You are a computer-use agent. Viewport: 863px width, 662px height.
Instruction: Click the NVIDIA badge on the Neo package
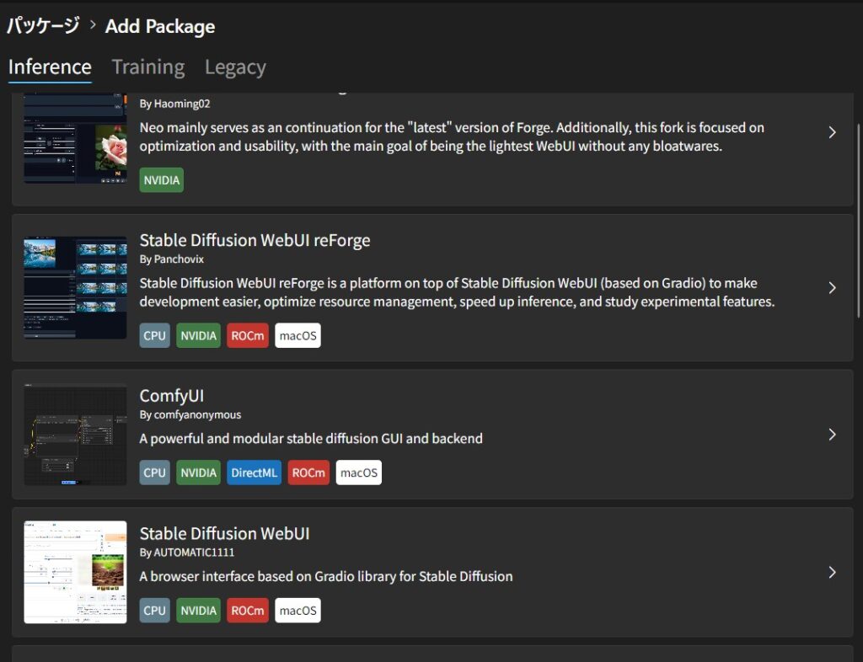click(161, 179)
